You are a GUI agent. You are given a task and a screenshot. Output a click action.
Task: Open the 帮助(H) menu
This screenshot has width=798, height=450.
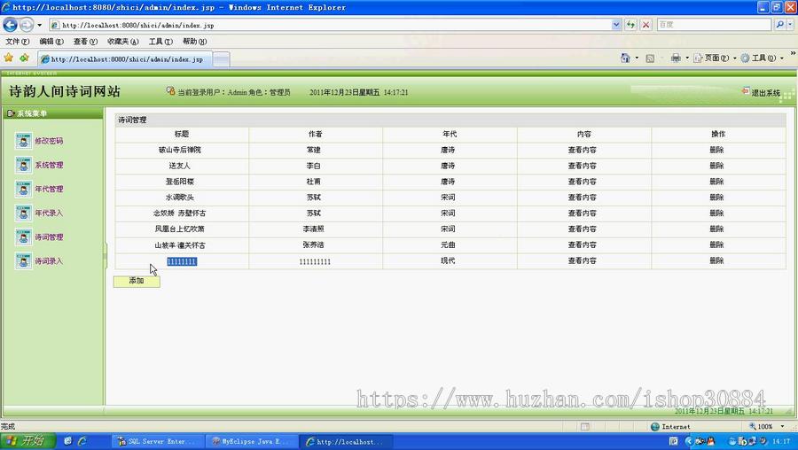(194, 42)
